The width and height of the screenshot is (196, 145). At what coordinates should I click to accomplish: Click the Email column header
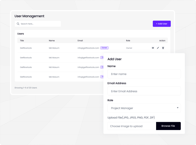tap(80, 41)
